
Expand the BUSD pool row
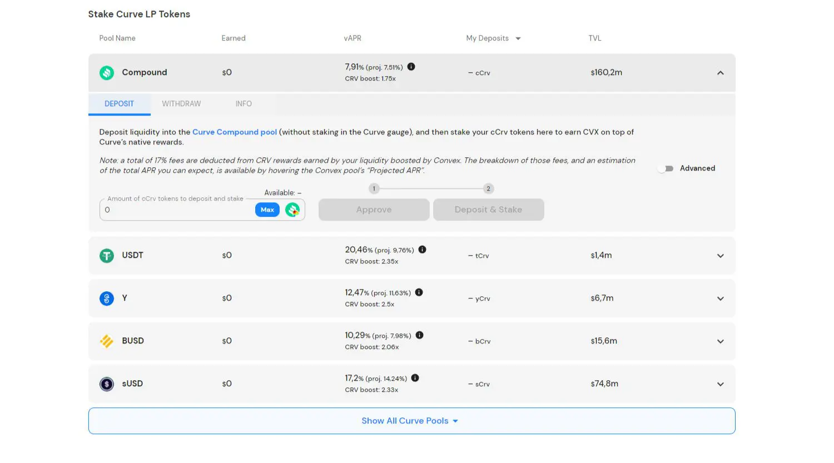pyautogui.click(x=721, y=341)
